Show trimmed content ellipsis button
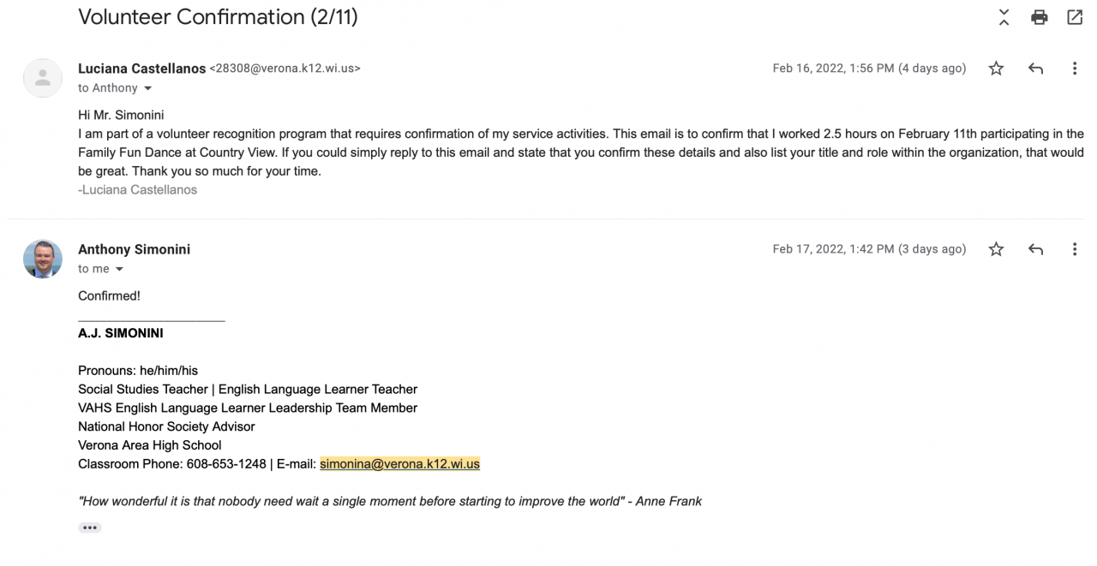Viewport: 1097px width, 566px height. (89, 527)
